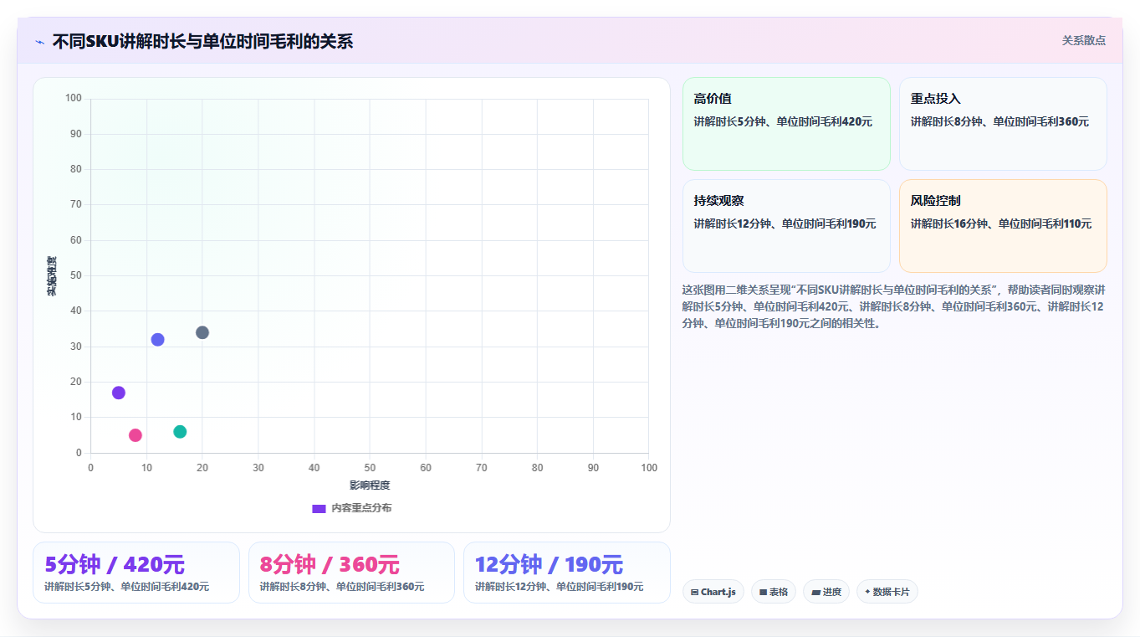Image resolution: width=1140 pixels, height=637 pixels.
Task: Click the 进度 tag
Action: [x=826, y=592]
